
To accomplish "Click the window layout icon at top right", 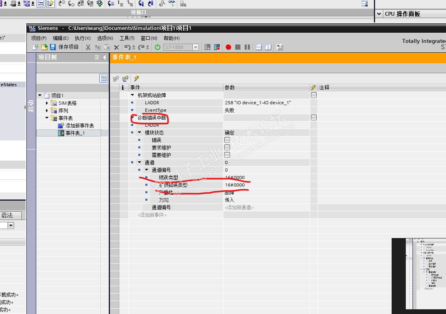I will (x=365, y=4).
